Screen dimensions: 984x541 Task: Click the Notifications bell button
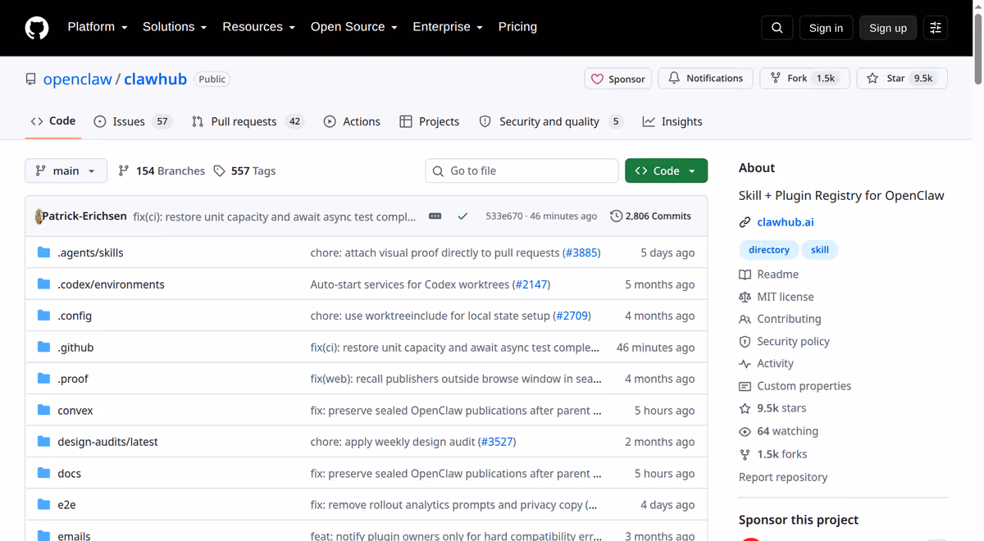(705, 79)
